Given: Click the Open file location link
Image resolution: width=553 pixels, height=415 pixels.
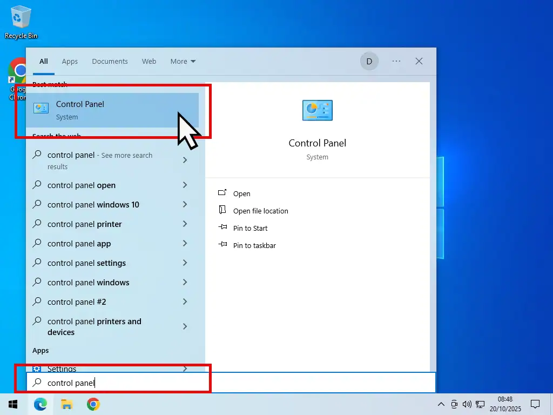Looking at the screenshot, I should (x=261, y=211).
